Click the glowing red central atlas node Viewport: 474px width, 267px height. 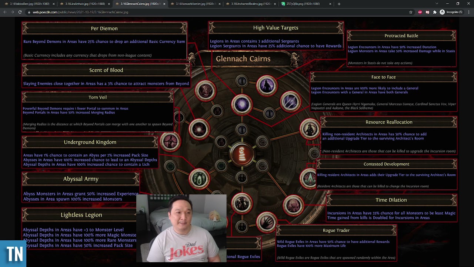coord(241,154)
